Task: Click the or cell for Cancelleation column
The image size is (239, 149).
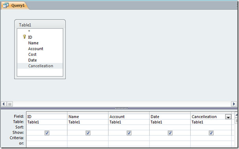Action: pyautogui.click(x=211, y=143)
